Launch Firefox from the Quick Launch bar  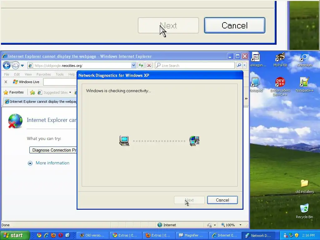coord(53,235)
